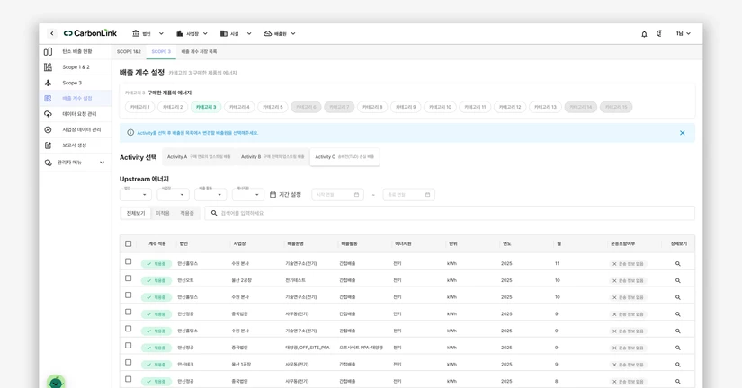Switch to the SCOPE 3 tab
742x388 pixels.
[161, 51]
